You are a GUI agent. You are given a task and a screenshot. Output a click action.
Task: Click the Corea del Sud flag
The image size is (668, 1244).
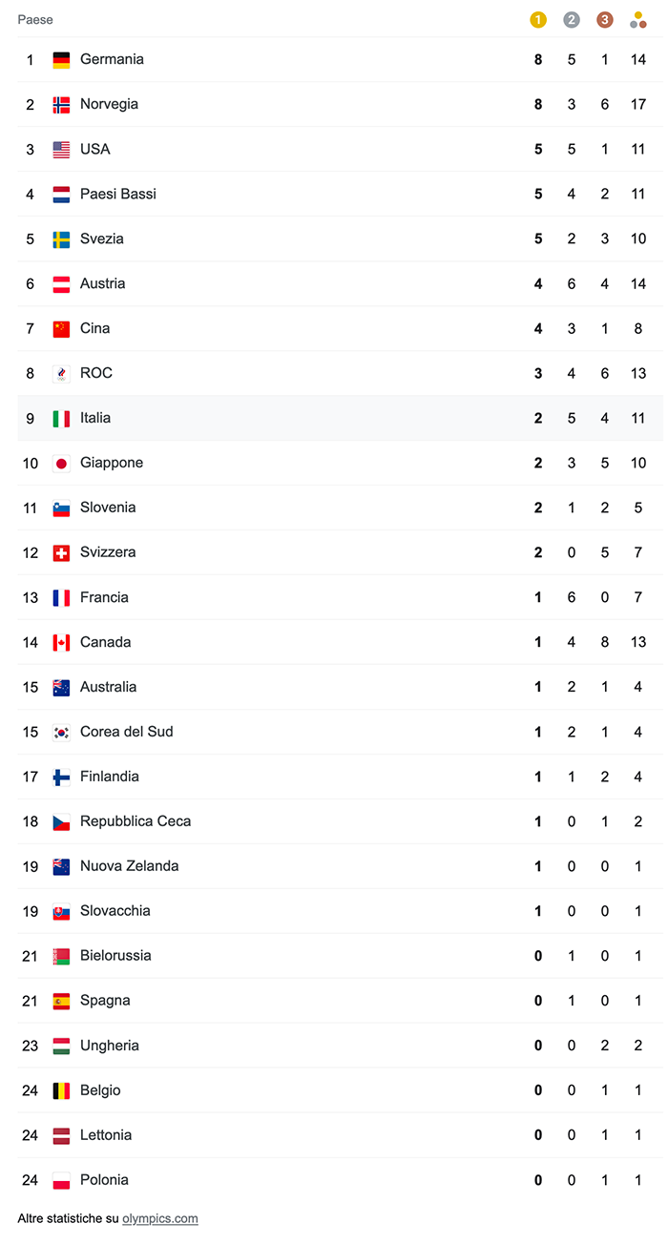click(x=61, y=732)
